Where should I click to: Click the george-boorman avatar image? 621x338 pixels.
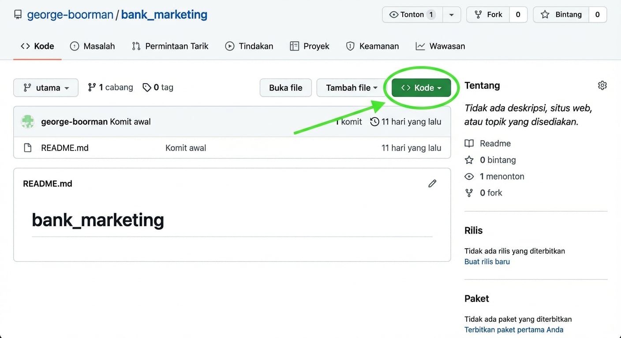point(28,121)
